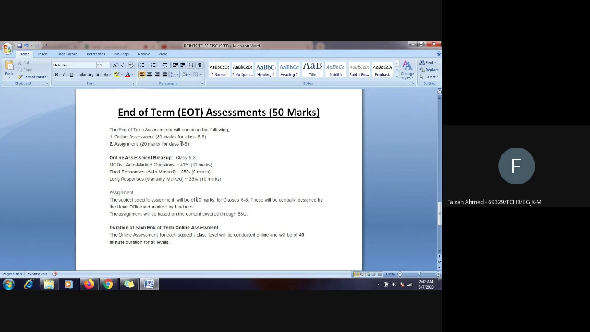Open the View tab
The image size is (590, 332).
[x=163, y=54]
